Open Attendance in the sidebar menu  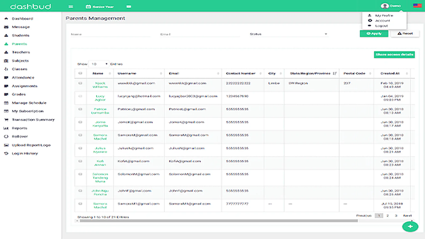pyautogui.click(x=23, y=77)
